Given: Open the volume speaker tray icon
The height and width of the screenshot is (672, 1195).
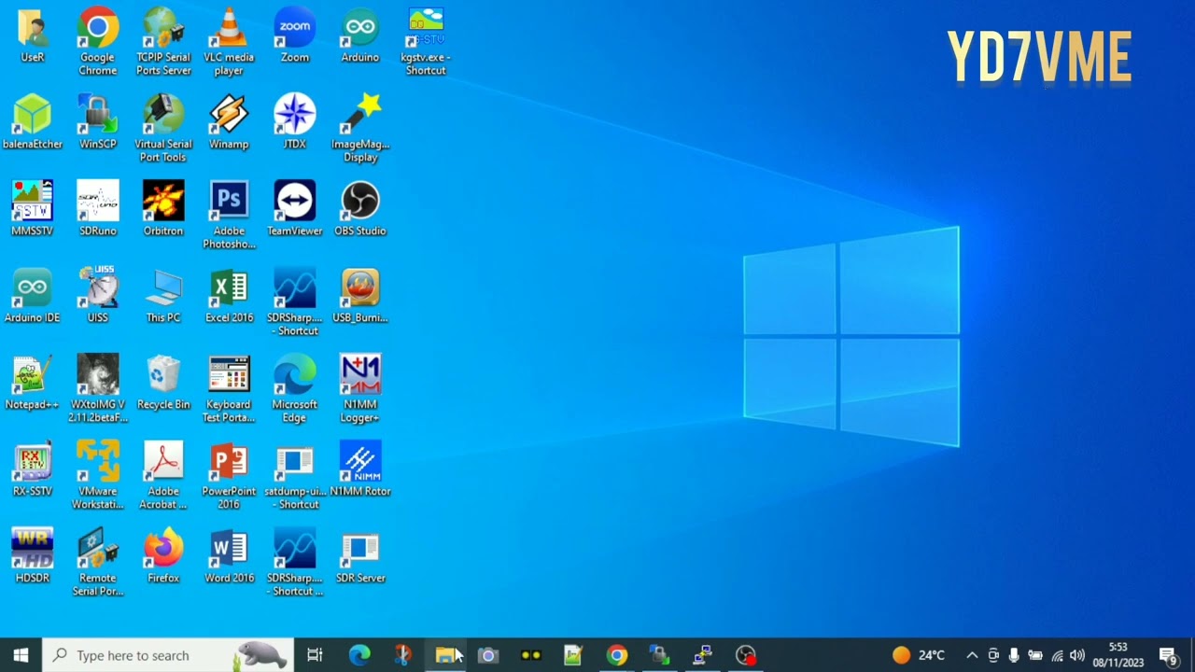Looking at the screenshot, I should 1077,655.
